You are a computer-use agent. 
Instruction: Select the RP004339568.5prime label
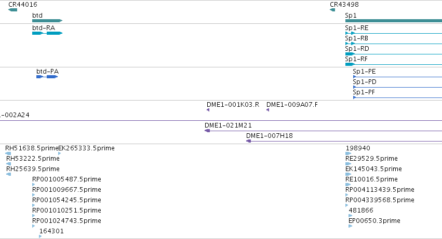click(380, 200)
